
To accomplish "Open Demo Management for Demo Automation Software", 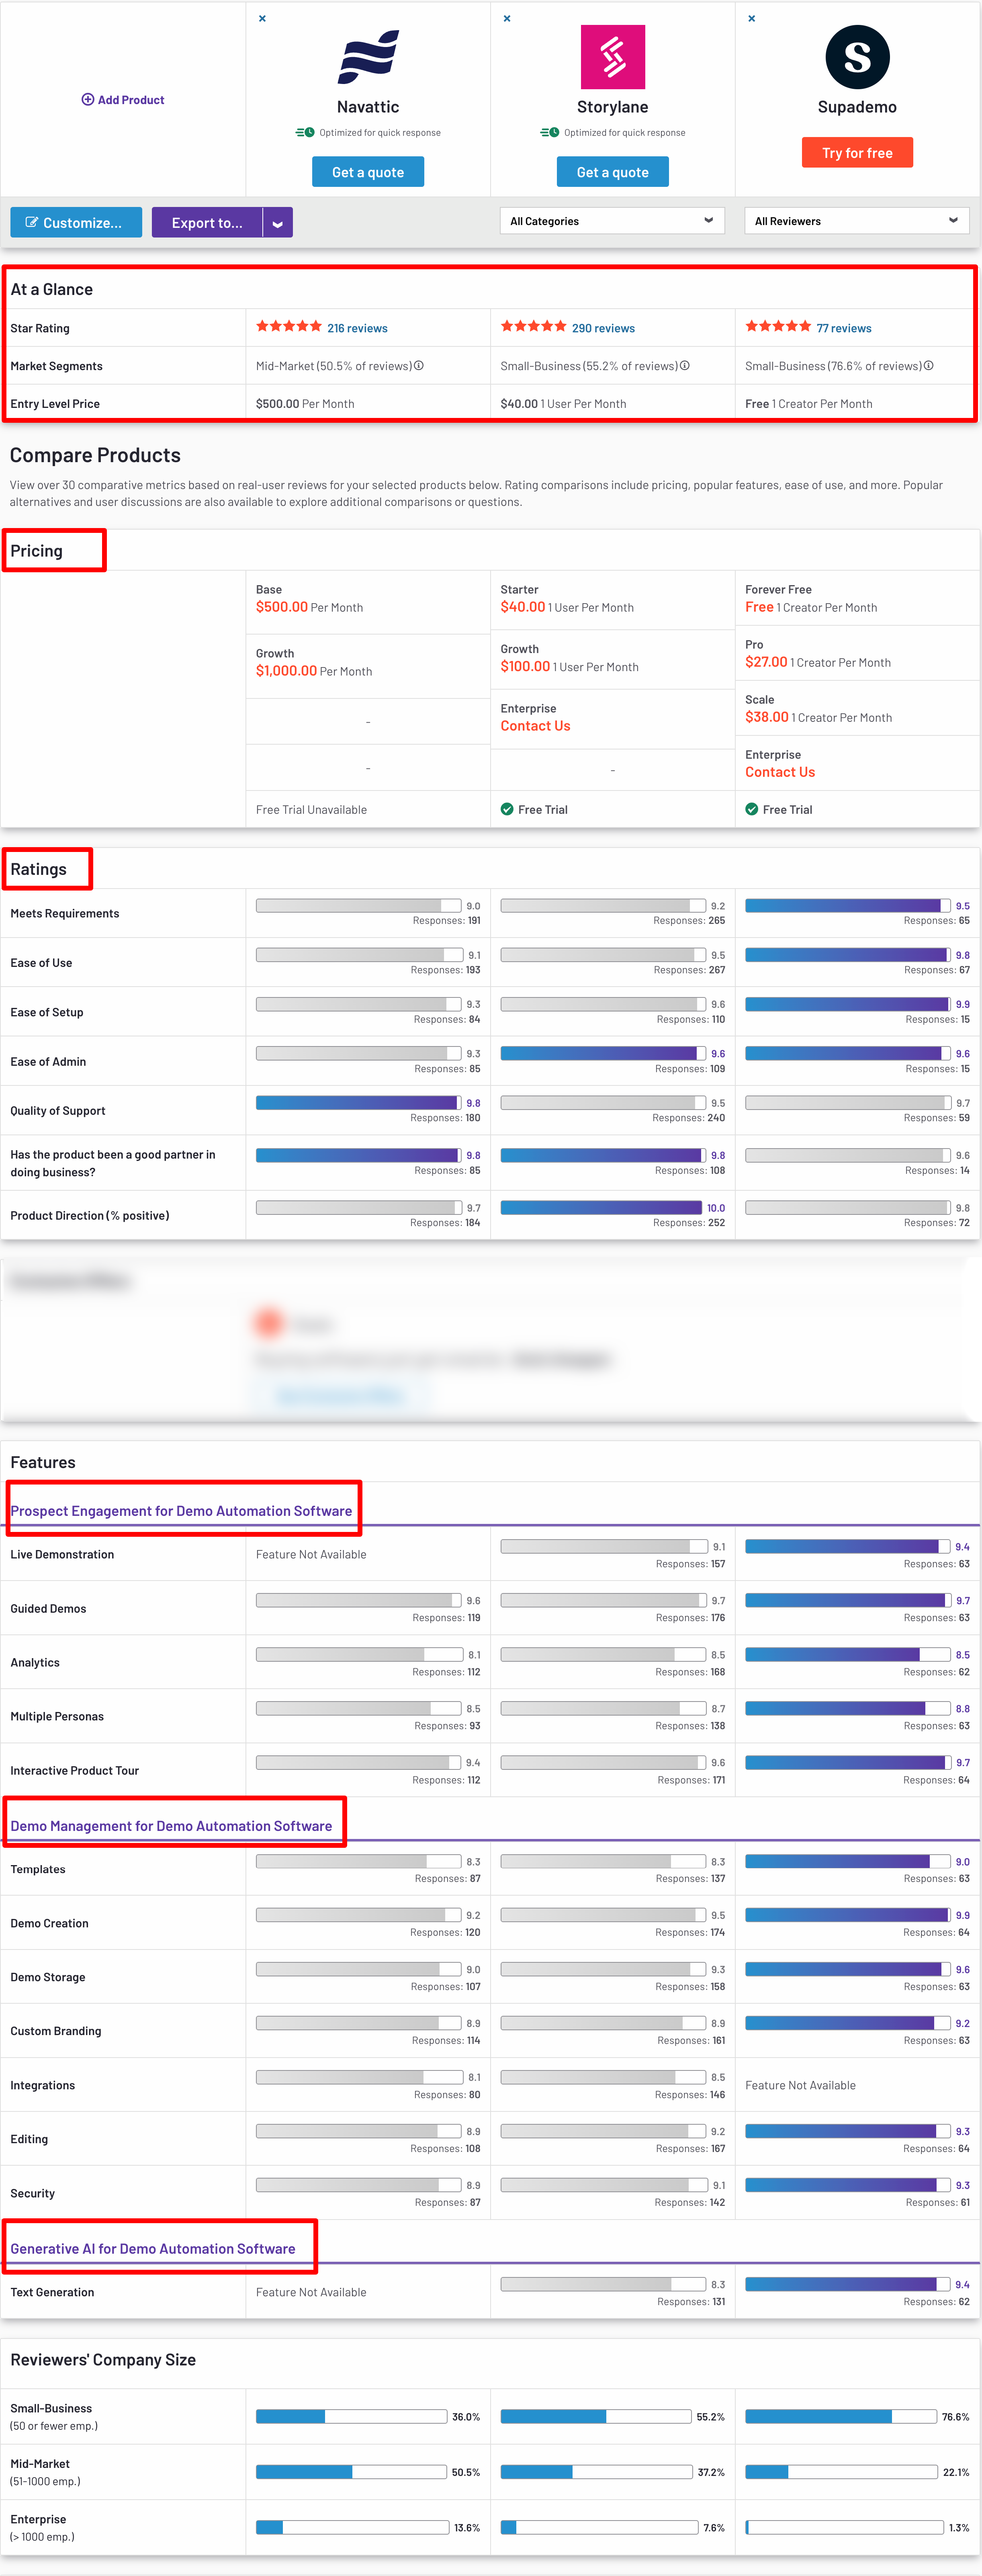I will coord(171,1826).
